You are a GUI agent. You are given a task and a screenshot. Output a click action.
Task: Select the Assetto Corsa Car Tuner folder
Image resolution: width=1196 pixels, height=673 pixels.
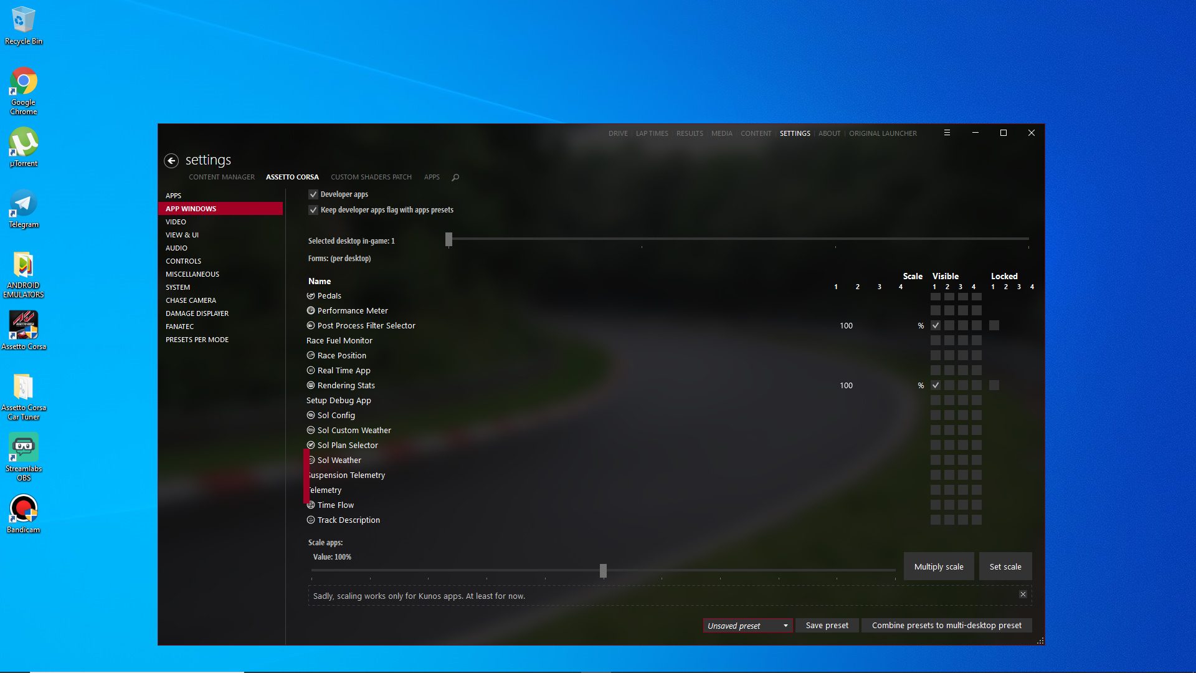tap(24, 398)
